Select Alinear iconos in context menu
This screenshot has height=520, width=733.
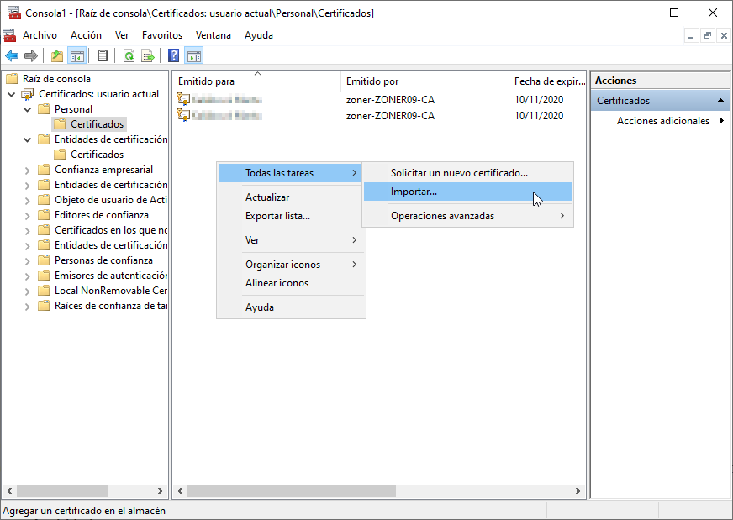click(x=291, y=283)
